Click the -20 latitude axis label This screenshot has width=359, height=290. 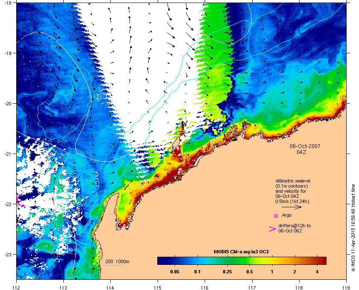(x=8, y=103)
